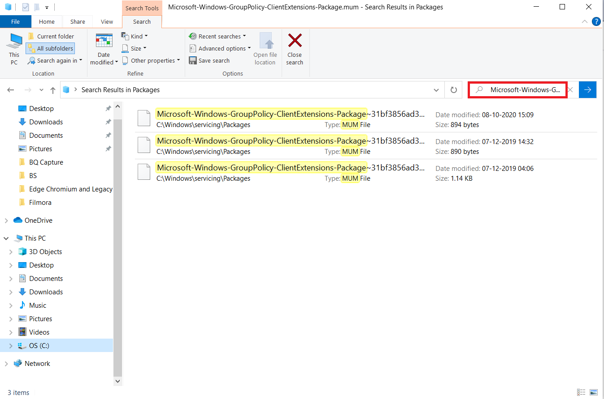Open the Advanced options dropdown
604x399 pixels.
220,48
